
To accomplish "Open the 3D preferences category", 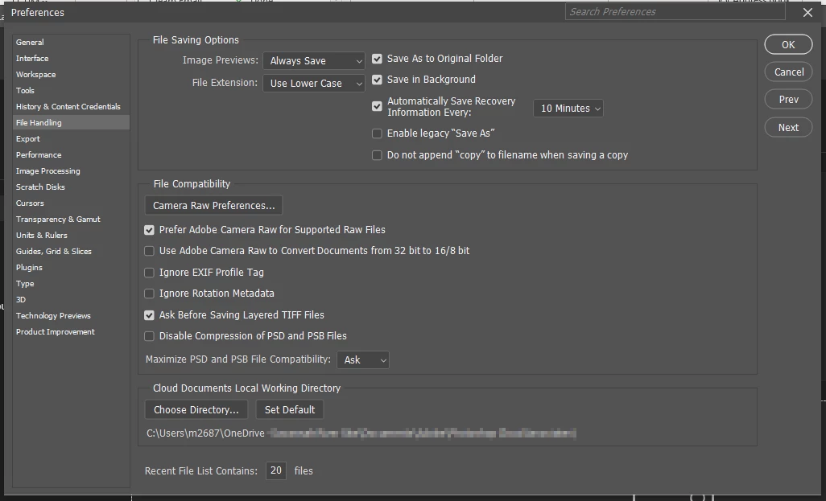I will [71, 299].
